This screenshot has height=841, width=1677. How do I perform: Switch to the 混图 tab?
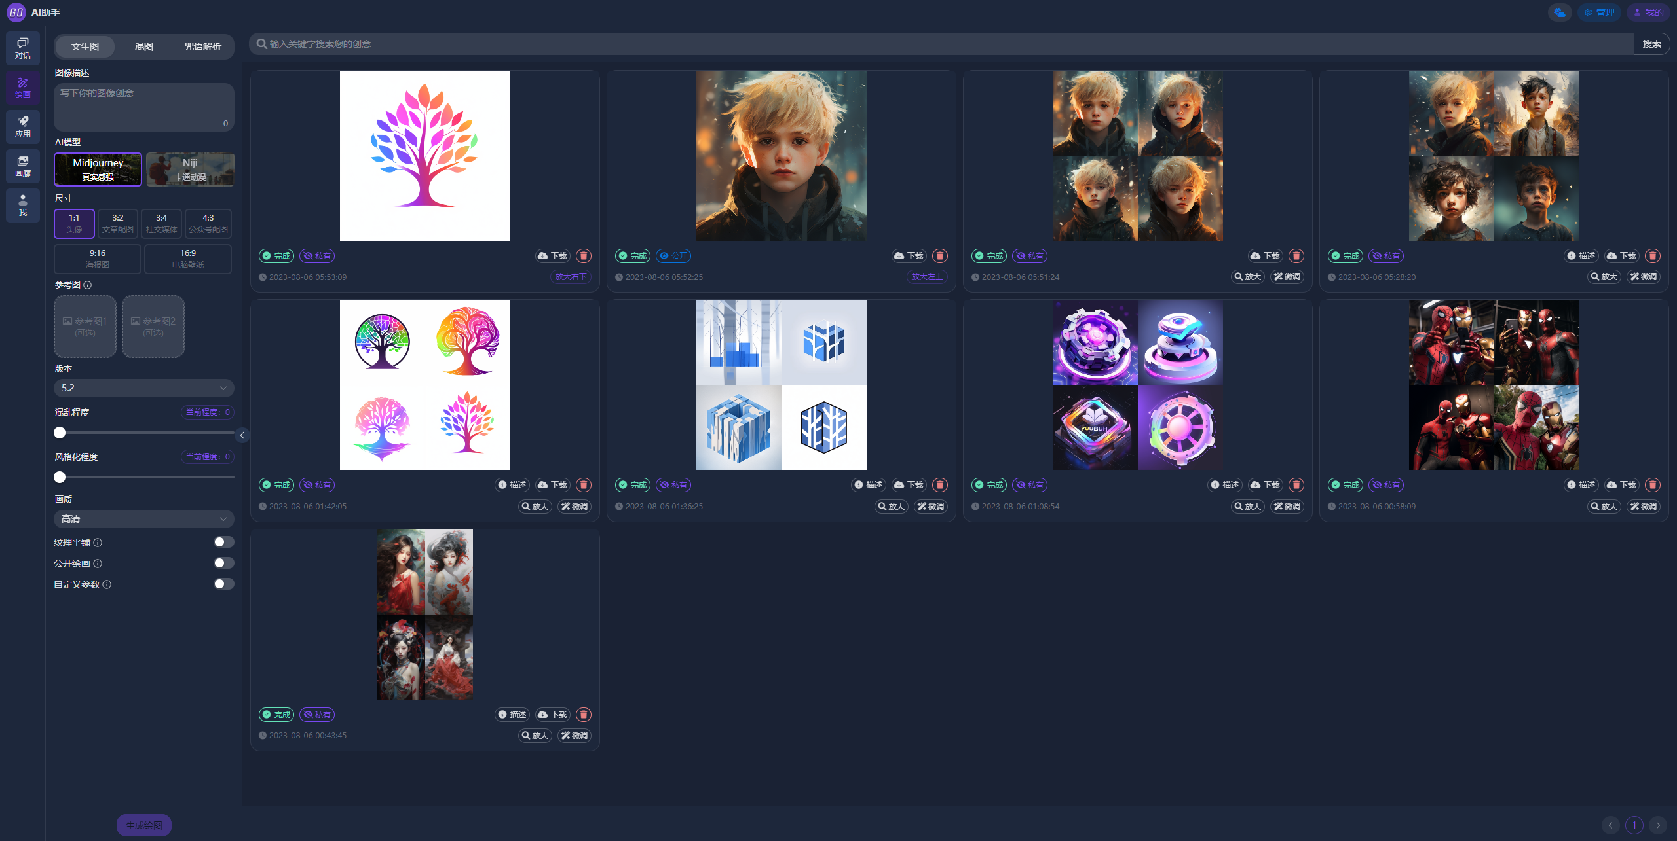click(144, 46)
